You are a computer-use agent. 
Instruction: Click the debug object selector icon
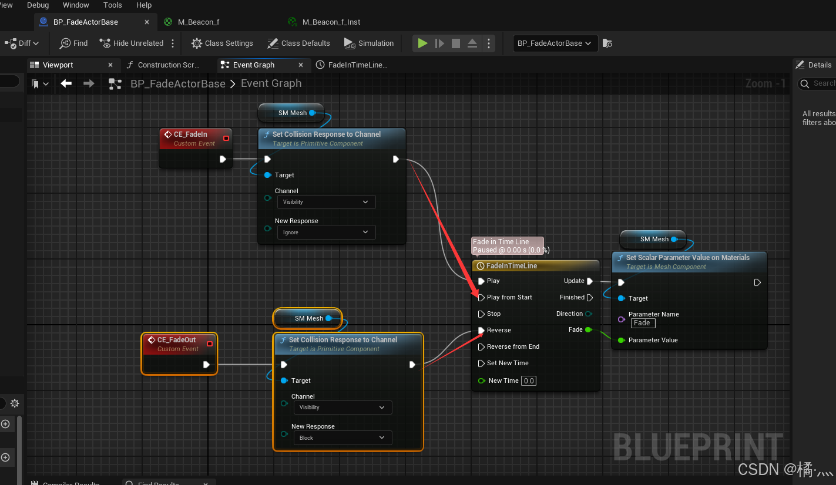click(608, 43)
